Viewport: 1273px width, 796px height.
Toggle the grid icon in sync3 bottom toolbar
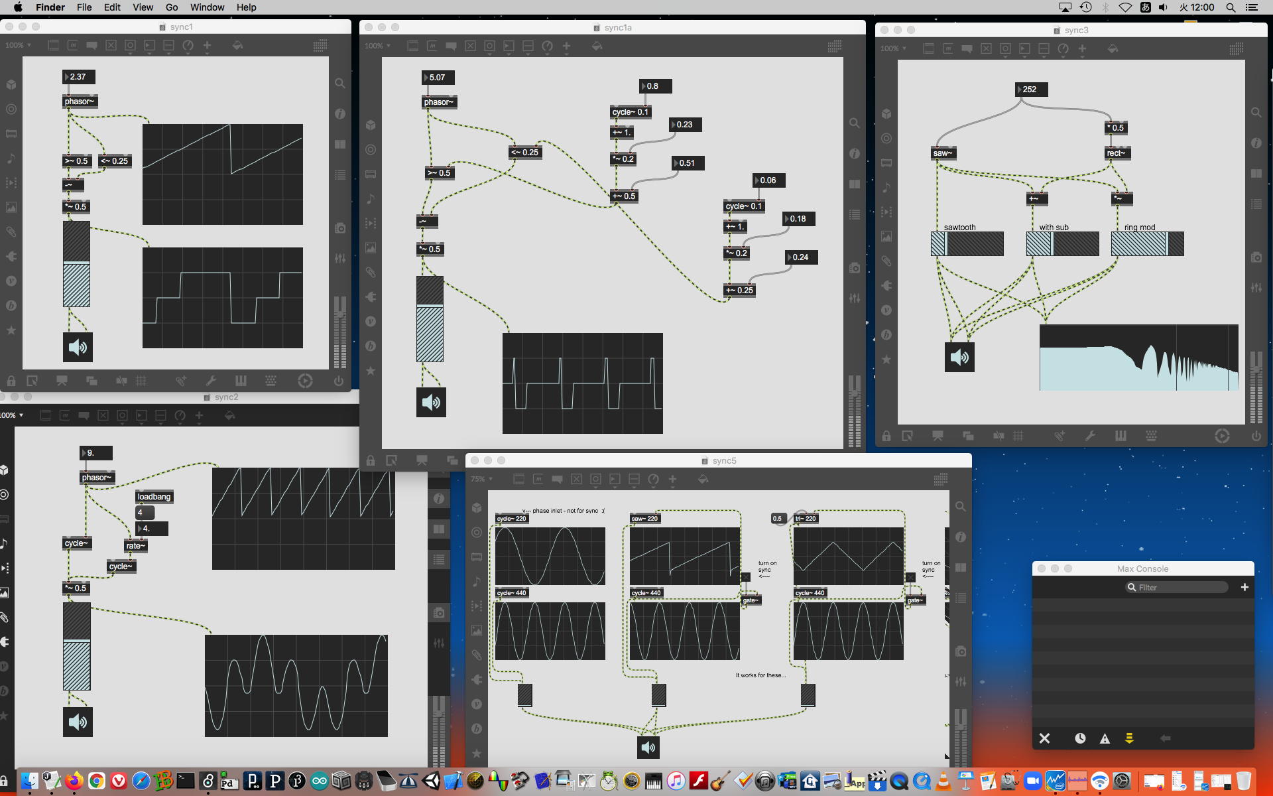click(1018, 436)
